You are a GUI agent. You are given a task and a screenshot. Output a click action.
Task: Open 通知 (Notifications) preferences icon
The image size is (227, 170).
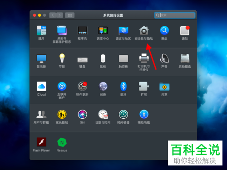click(x=185, y=30)
